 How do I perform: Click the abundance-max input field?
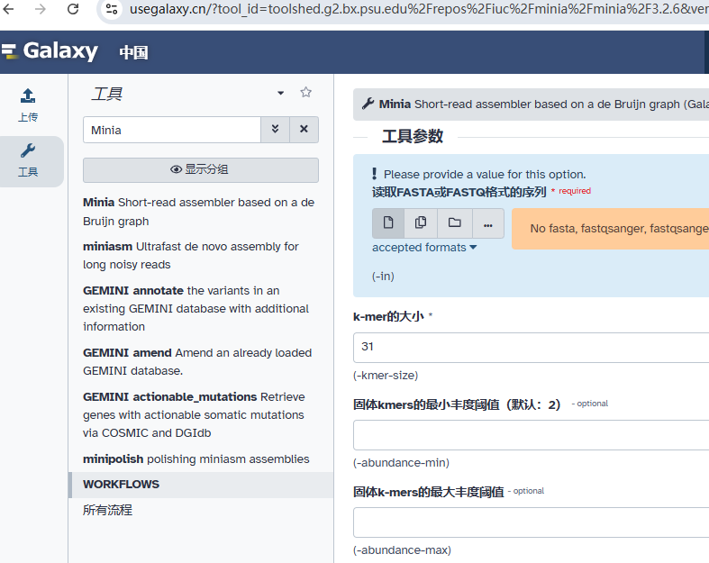pyautogui.click(x=531, y=522)
